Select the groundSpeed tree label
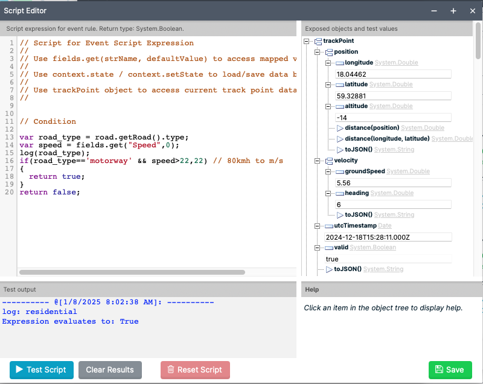Image resolution: width=483 pixels, height=384 pixels. [x=365, y=171]
